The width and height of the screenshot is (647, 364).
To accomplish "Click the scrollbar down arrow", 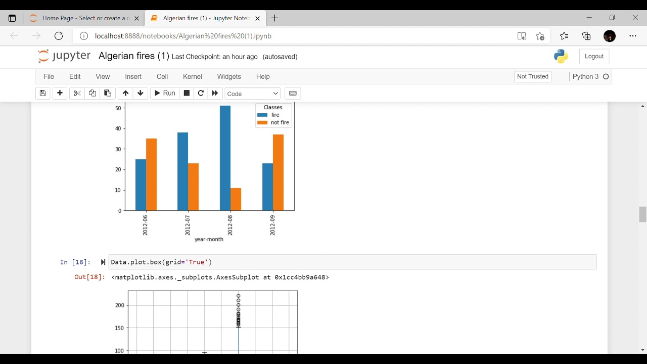I will tap(643, 350).
